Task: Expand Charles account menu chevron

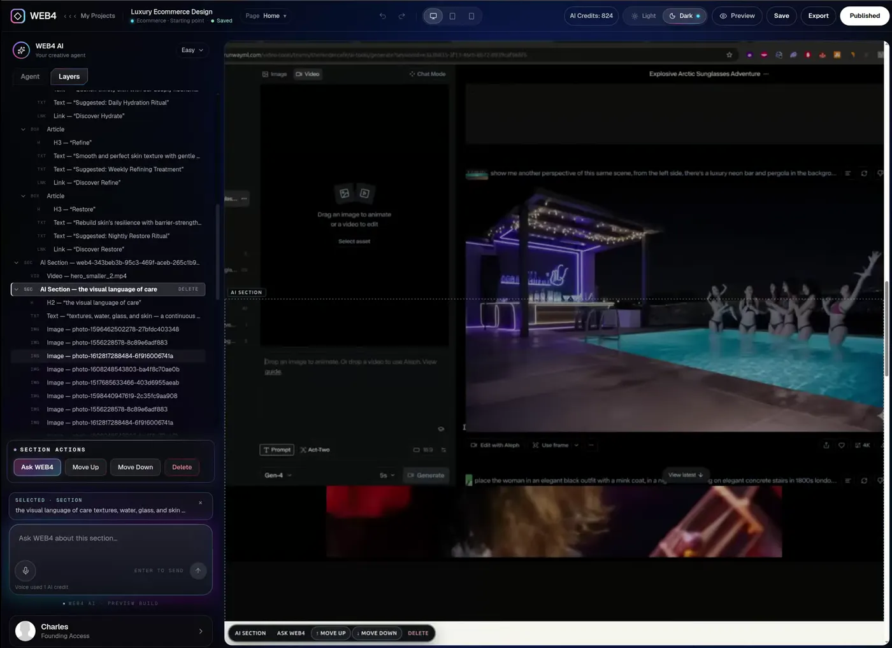Action: (x=201, y=631)
